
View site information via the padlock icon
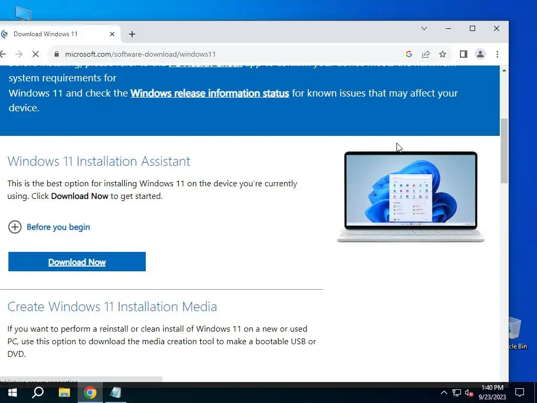(x=57, y=54)
